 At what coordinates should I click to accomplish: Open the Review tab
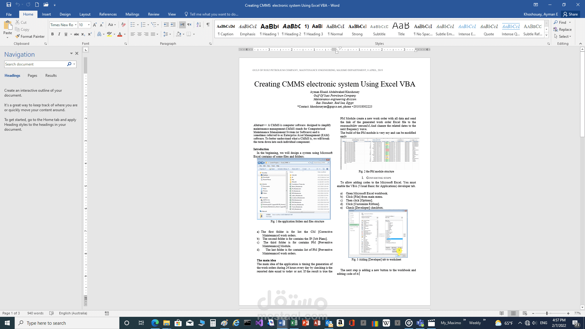tap(154, 14)
